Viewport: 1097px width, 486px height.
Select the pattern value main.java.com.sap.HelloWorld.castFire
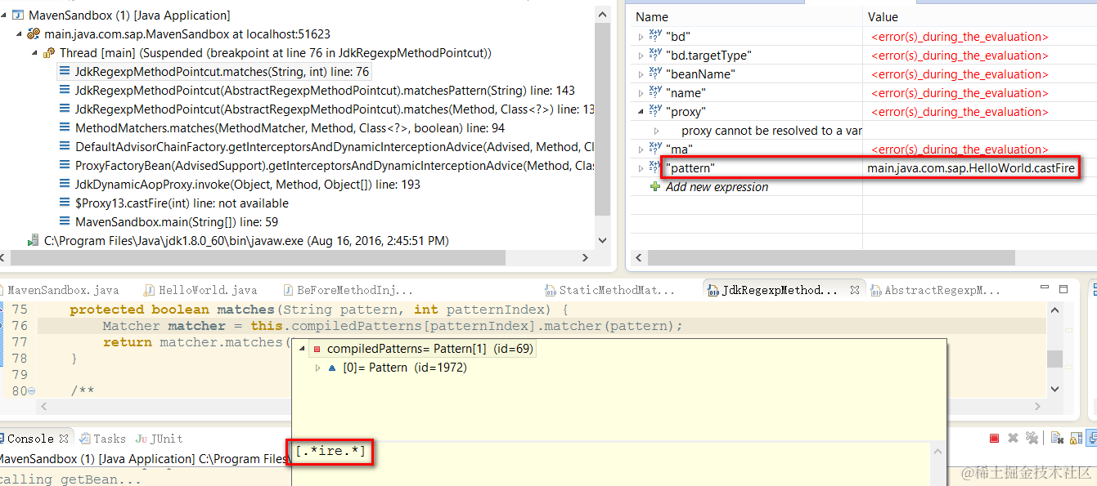pyautogui.click(x=971, y=168)
